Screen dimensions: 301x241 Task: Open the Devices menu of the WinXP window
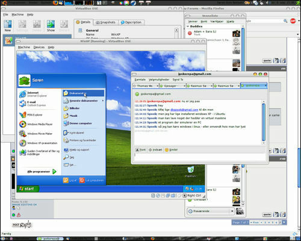[39, 47]
